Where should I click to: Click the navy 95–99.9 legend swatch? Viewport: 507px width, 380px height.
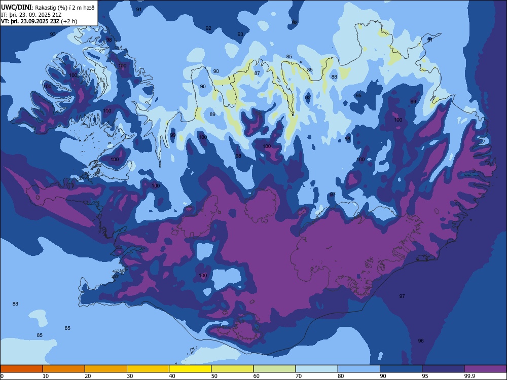coord(443,369)
